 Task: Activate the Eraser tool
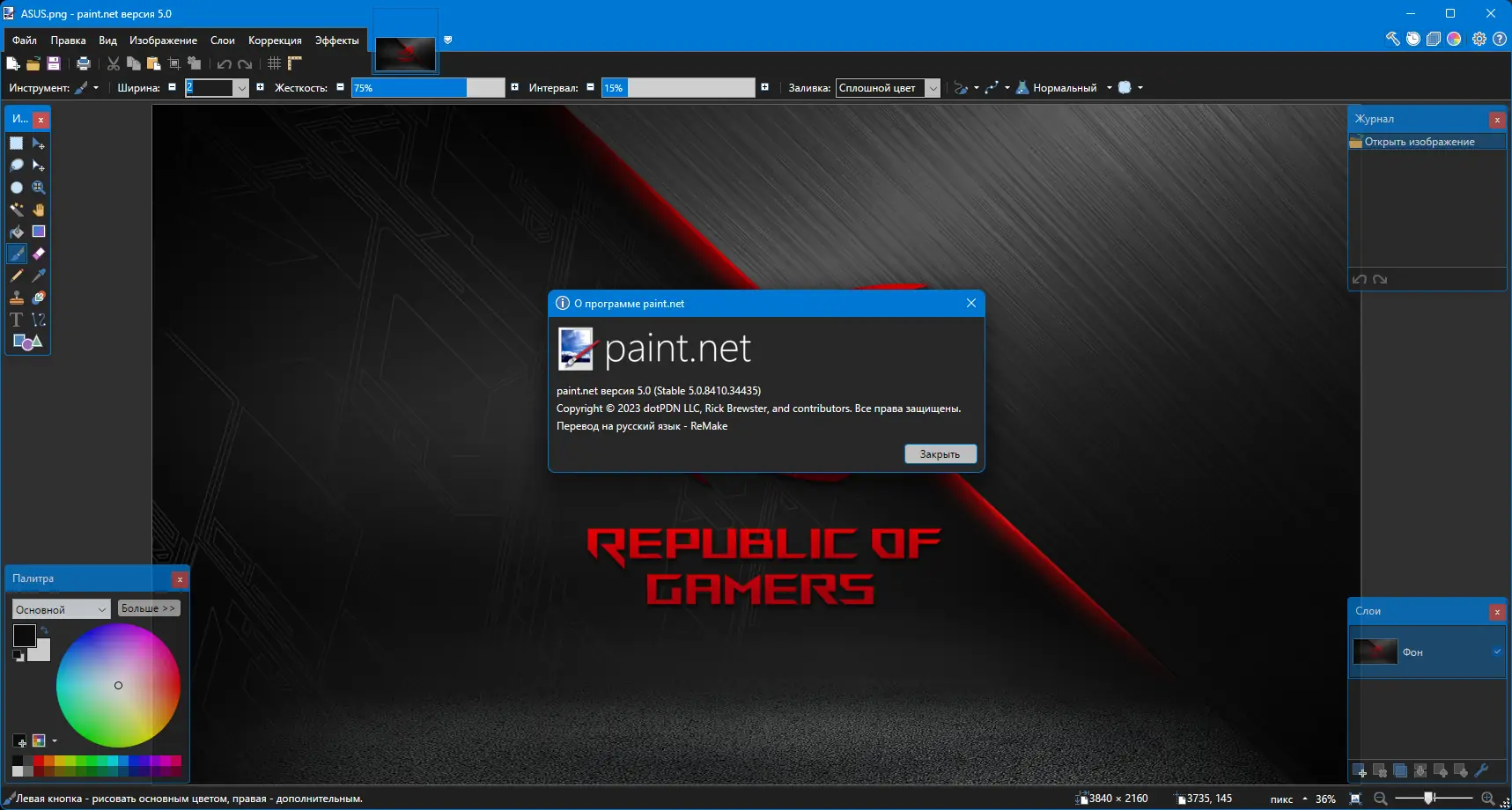coord(39,254)
